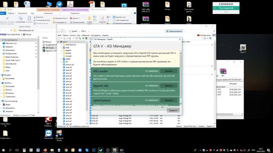The image size is (273, 153).
Task: Toggle OpenIV edit mode (Редактирование) button
Action: click(174, 31)
